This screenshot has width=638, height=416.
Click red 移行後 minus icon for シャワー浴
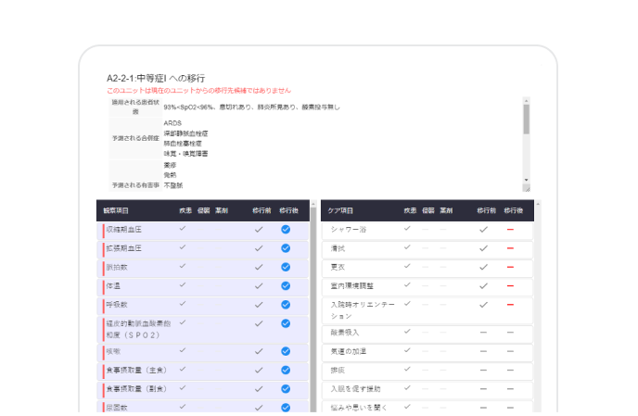click(x=510, y=229)
